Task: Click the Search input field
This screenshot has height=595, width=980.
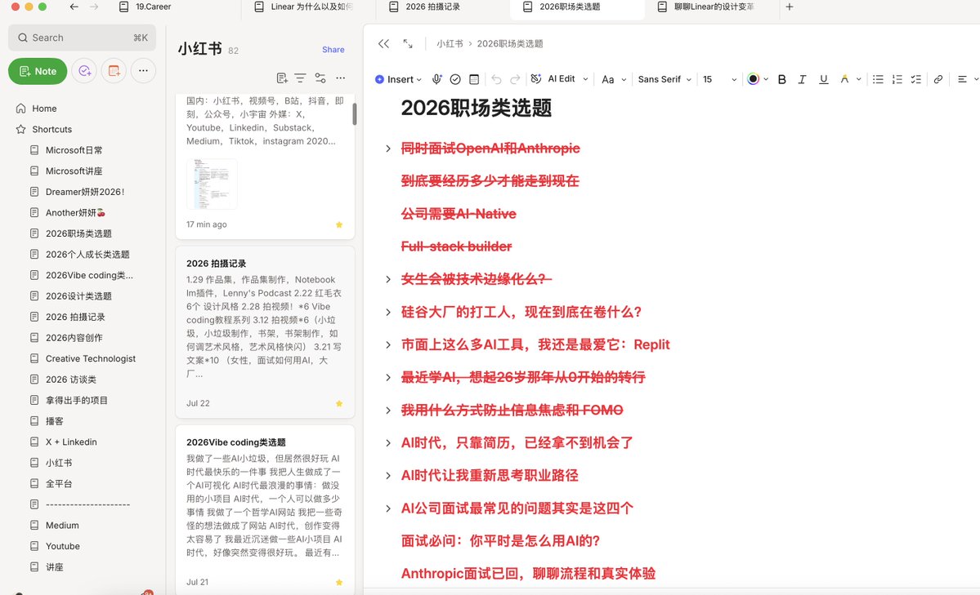Action: (82, 38)
